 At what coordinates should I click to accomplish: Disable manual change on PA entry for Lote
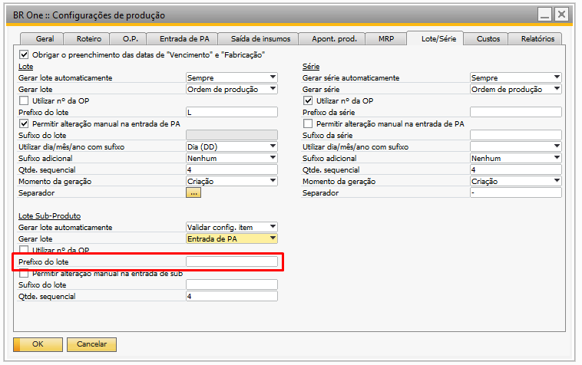(24, 123)
